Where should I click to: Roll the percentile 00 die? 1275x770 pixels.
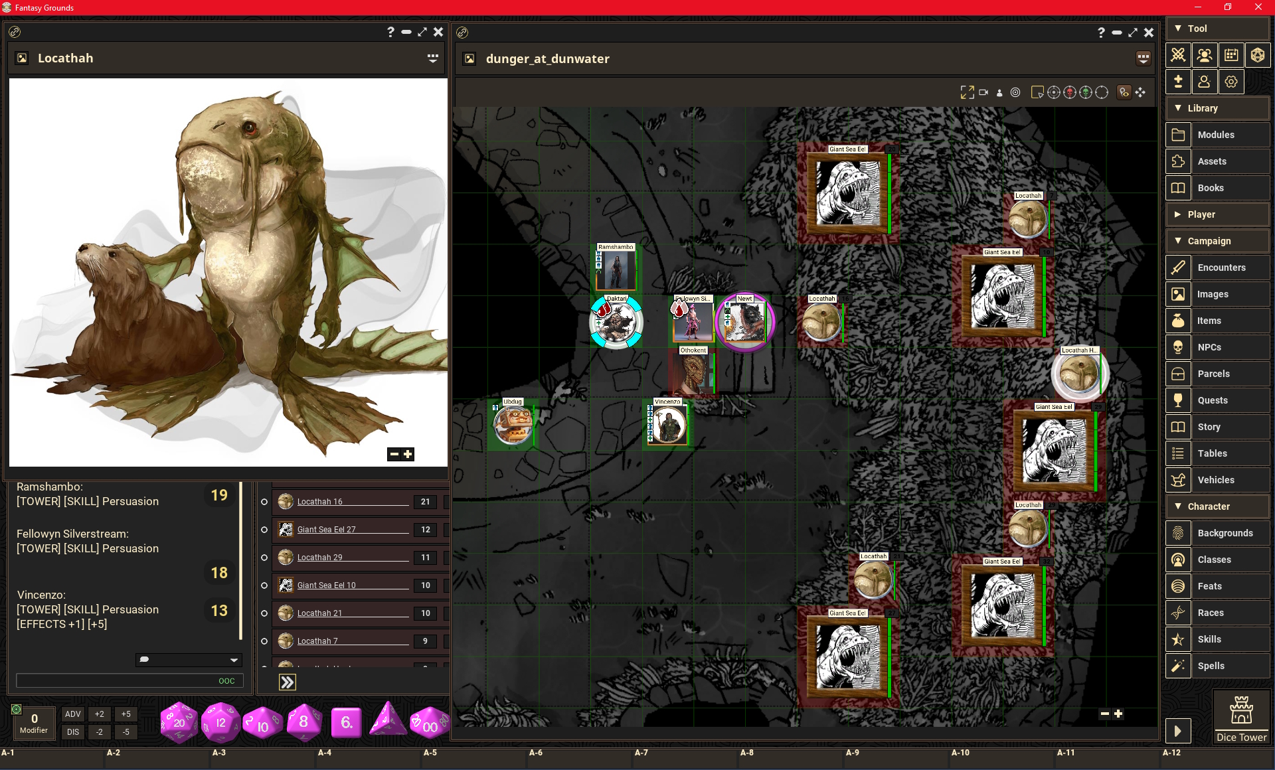tap(430, 724)
